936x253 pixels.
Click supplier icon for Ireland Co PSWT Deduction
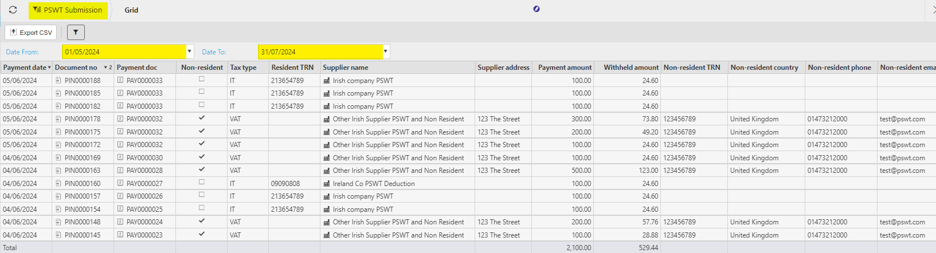coord(327,184)
